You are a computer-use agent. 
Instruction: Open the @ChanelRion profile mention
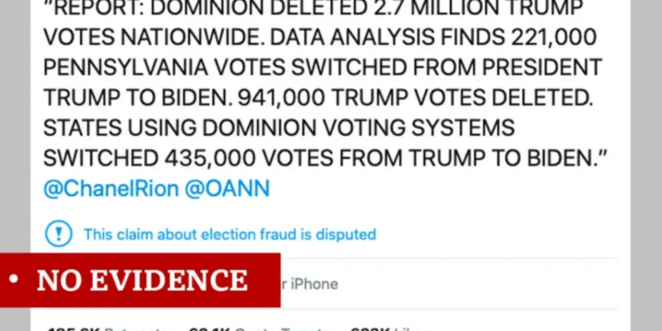click(111, 189)
